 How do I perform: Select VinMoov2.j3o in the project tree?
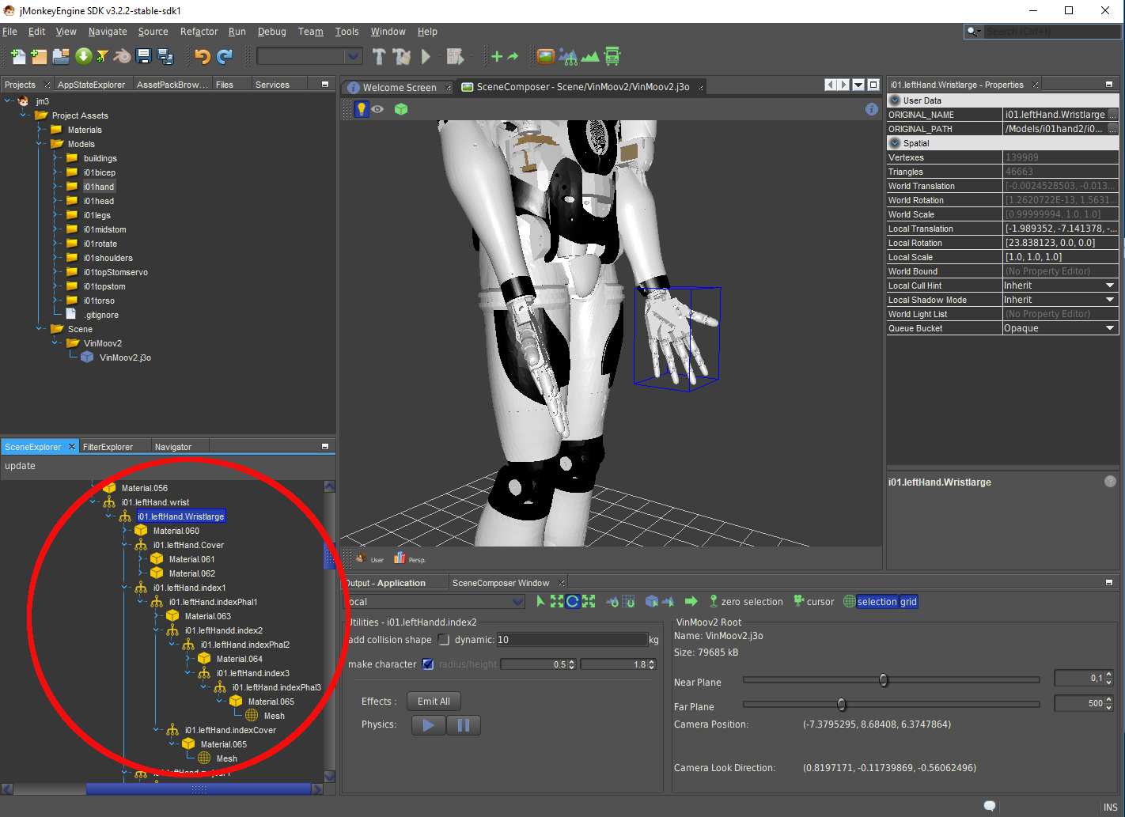pyautogui.click(x=125, y=357)
